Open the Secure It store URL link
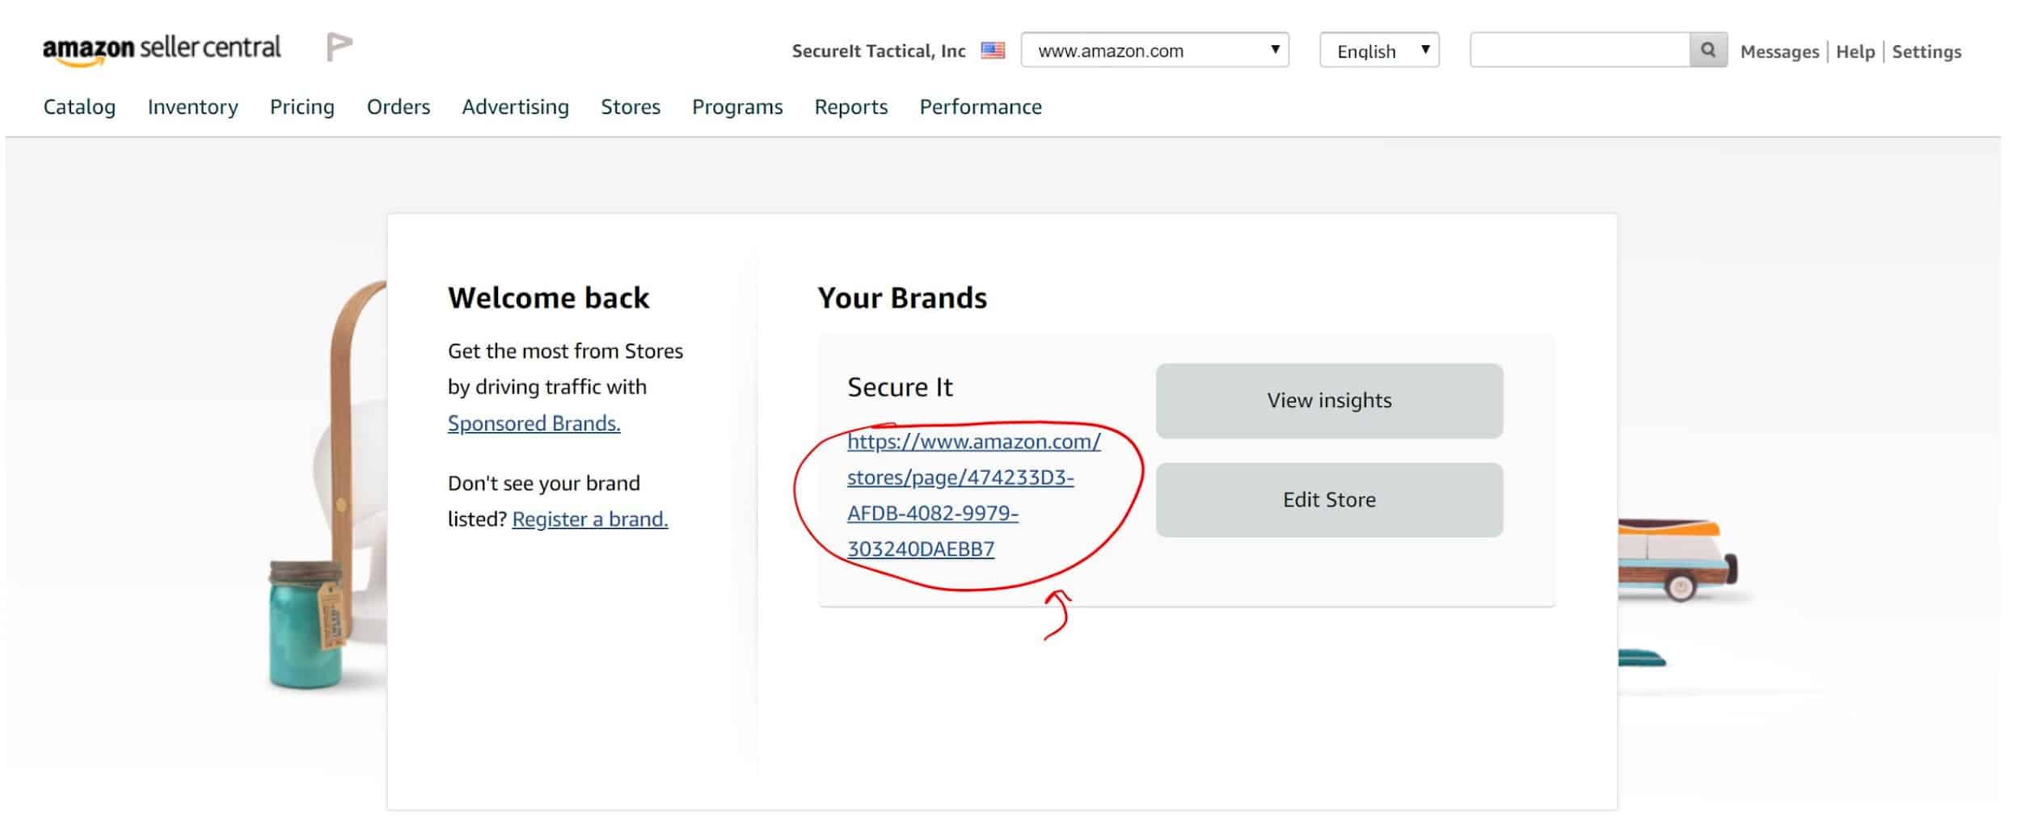2021x832 pixels. click(x=973, y=494)
